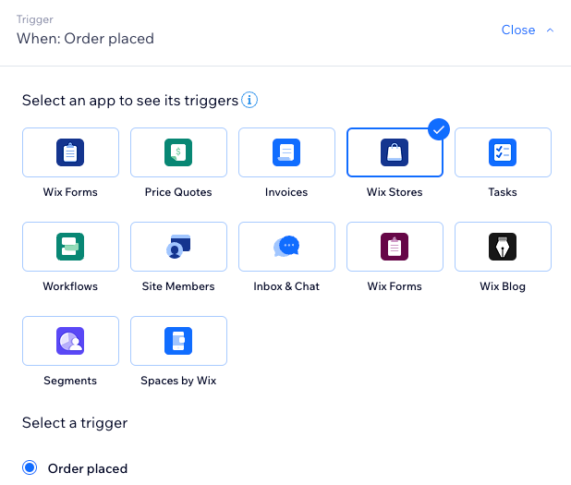Click the "Price Quotes" label
Image resolution: width=571 pixels, height=485 pixels.
point(178,192)
